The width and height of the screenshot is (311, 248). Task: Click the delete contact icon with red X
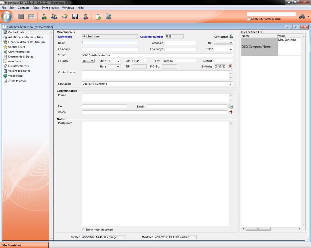click(86, 17)
